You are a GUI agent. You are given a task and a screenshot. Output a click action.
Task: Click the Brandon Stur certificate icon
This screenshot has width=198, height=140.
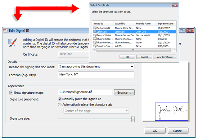pos(95,46)
